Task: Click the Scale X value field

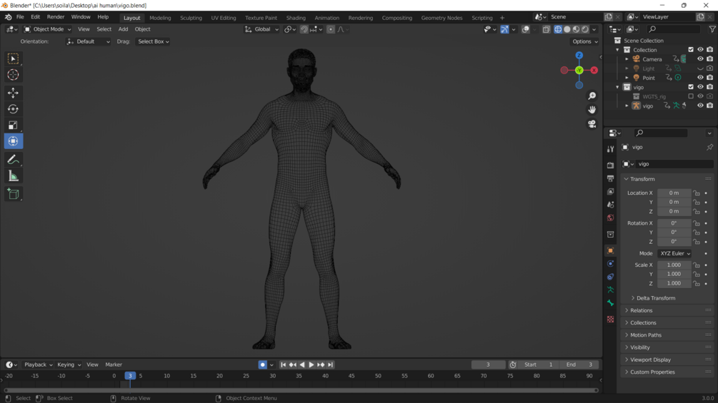Action: [673, 265]
